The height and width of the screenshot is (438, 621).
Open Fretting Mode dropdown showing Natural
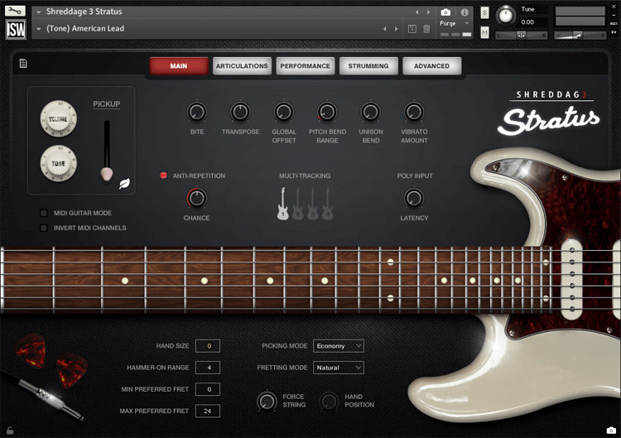338,368
